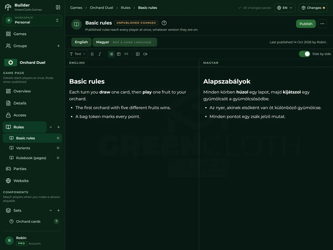Open the Account link
The height and width of the screenshot is (250, 333).
[x=35, y=243]
